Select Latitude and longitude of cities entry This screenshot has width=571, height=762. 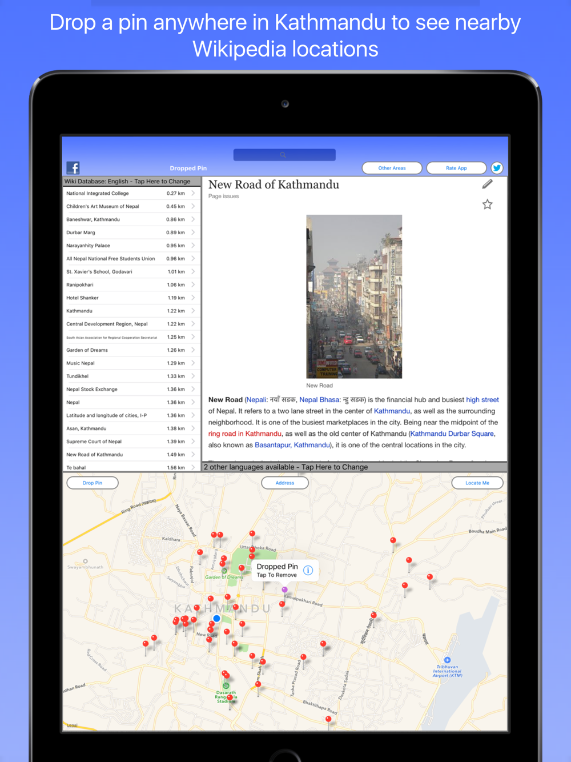tap(132, 416)
